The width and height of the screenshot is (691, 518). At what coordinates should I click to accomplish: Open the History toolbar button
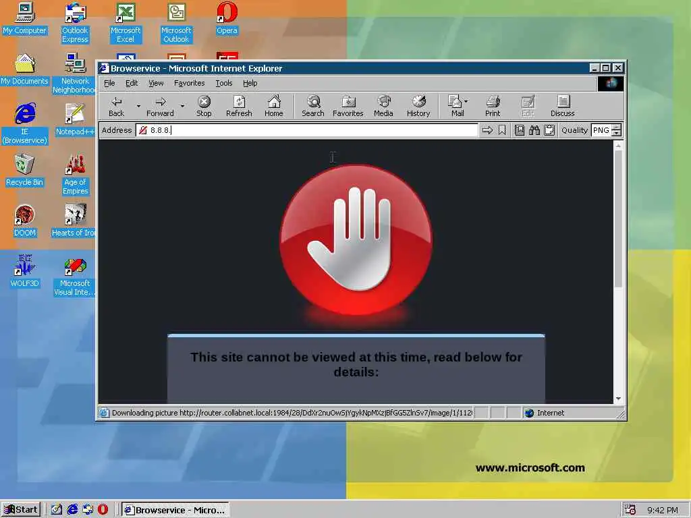[x=418, y=106]
